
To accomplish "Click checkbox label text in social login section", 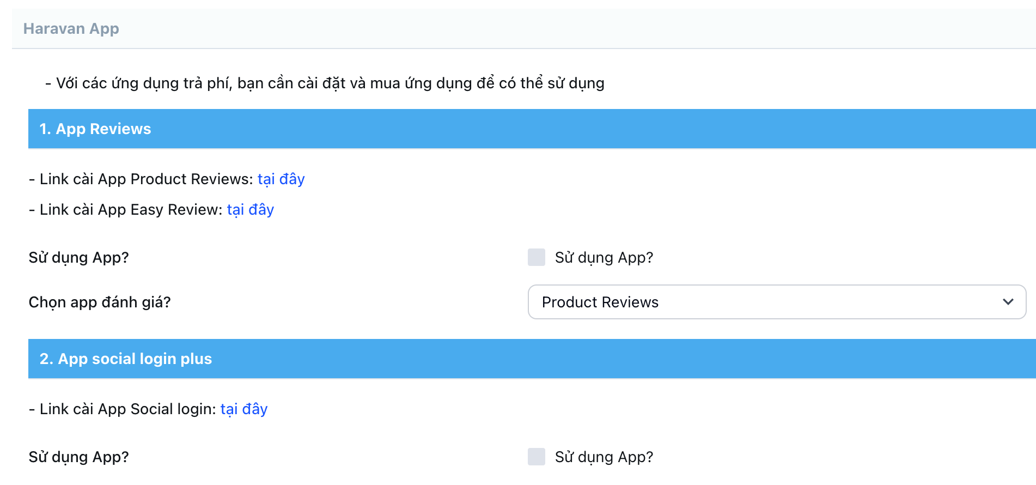I will click(604, 457).
